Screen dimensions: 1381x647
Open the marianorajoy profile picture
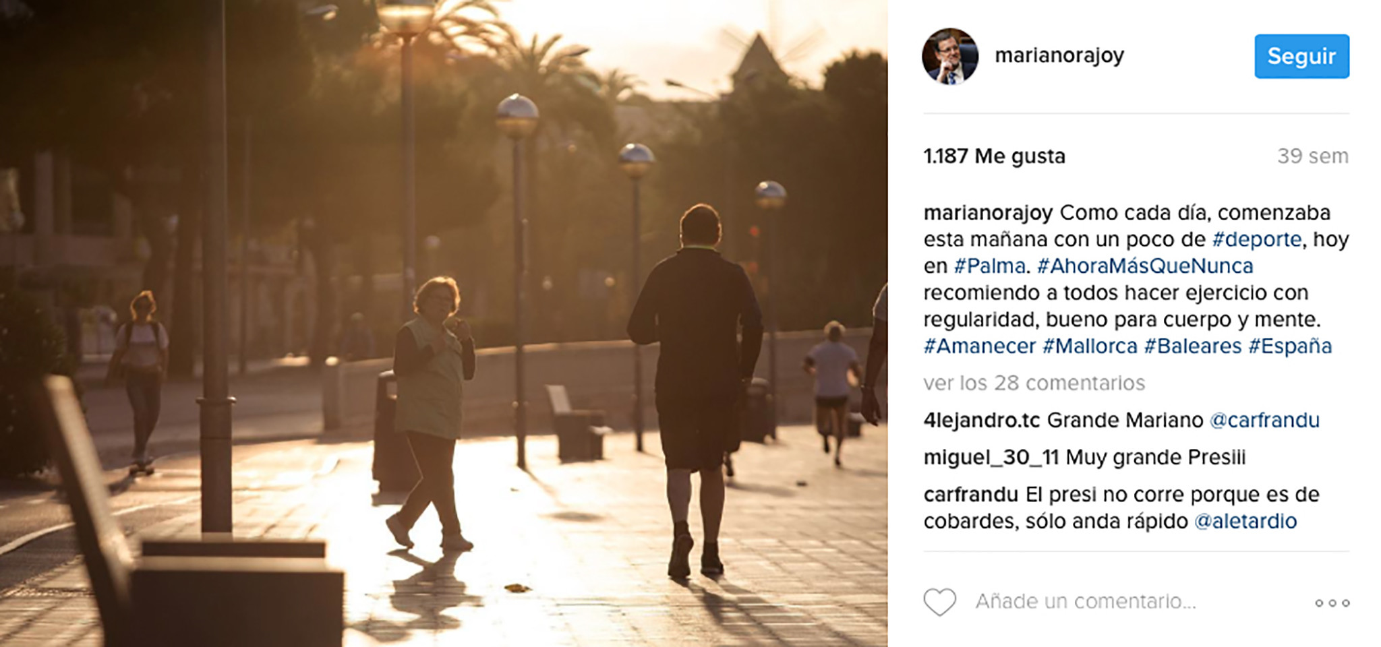point(949,56)
